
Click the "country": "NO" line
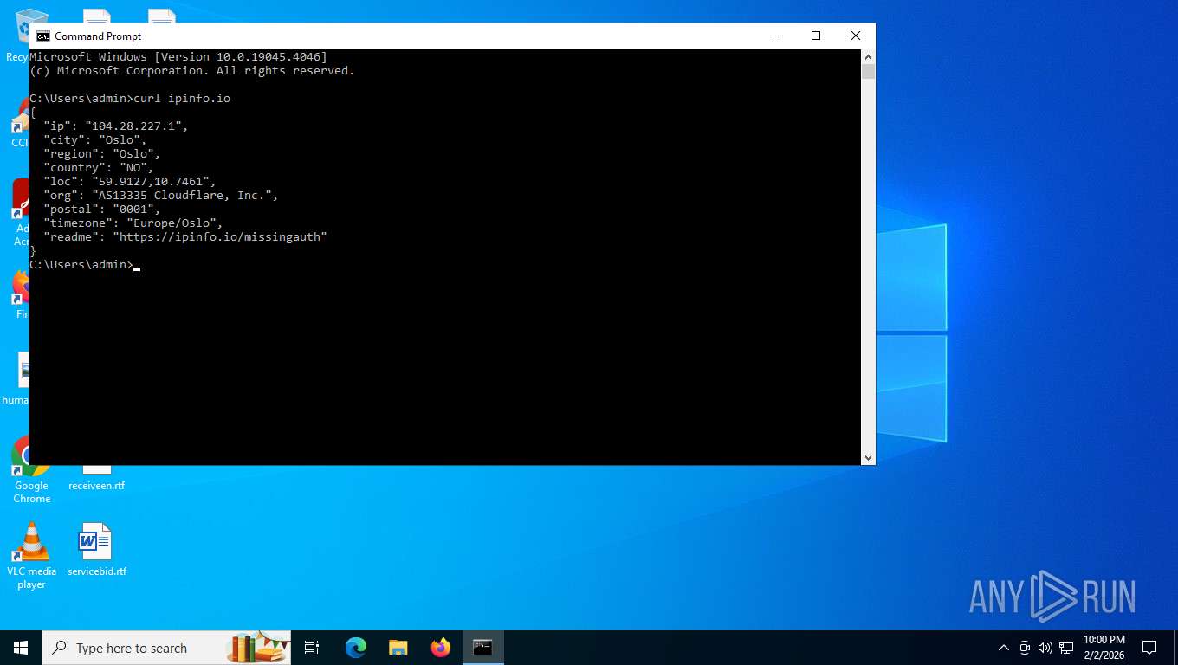[99, 168]
